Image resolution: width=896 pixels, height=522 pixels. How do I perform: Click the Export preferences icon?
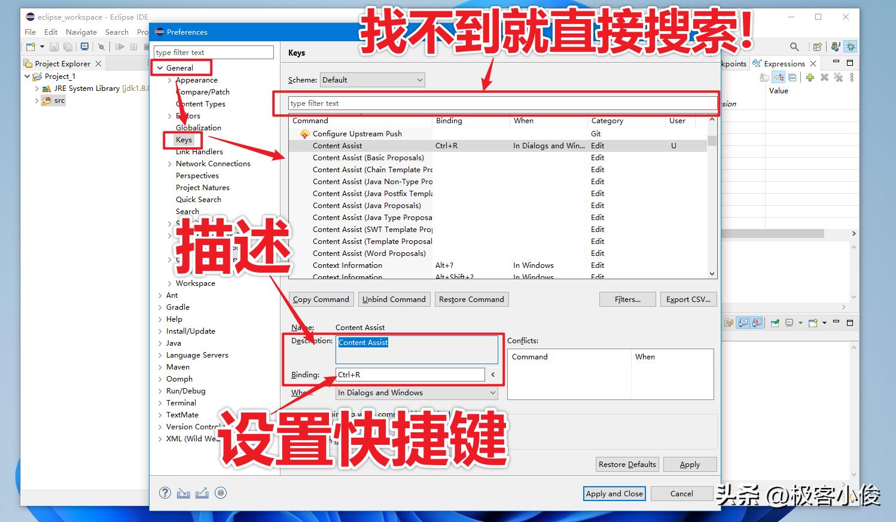click(202, 493)
